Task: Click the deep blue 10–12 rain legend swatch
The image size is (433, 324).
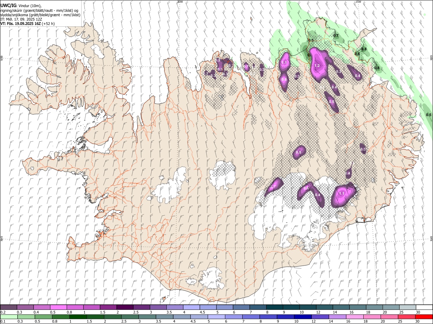Action: click(303, 317)
